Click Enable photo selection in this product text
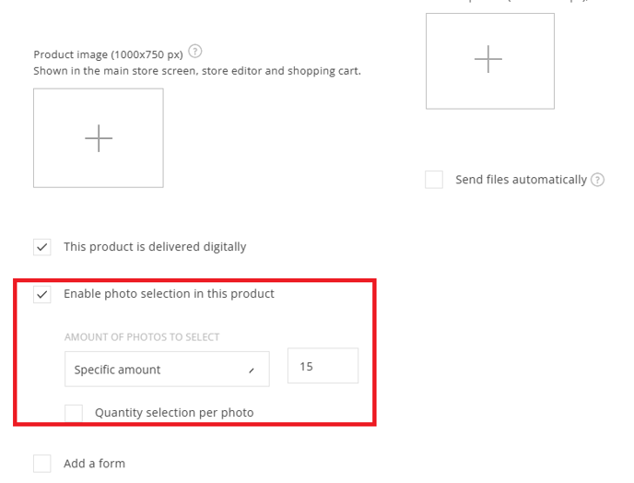 pyautogui.click(x=169, y=294)
